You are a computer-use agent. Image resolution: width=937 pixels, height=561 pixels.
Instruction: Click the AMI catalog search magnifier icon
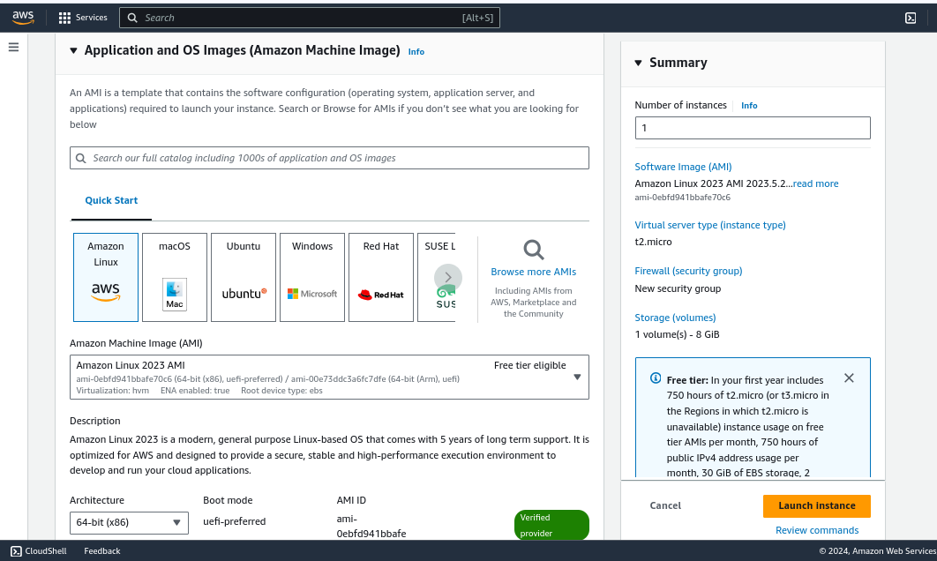pyautogui.click(x=80, y=158)
